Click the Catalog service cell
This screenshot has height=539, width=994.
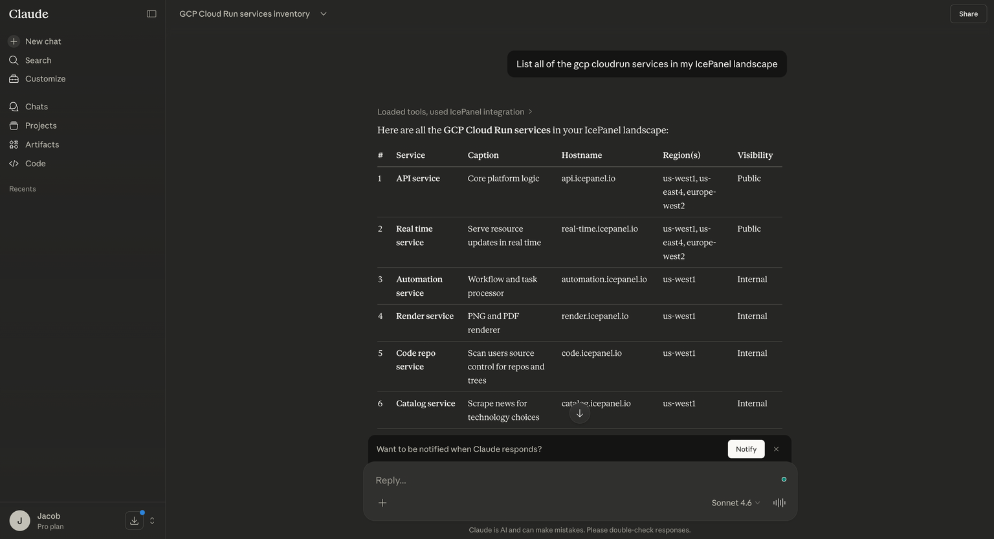[425, 404]
